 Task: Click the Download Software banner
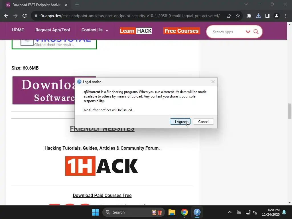(43, 90)
